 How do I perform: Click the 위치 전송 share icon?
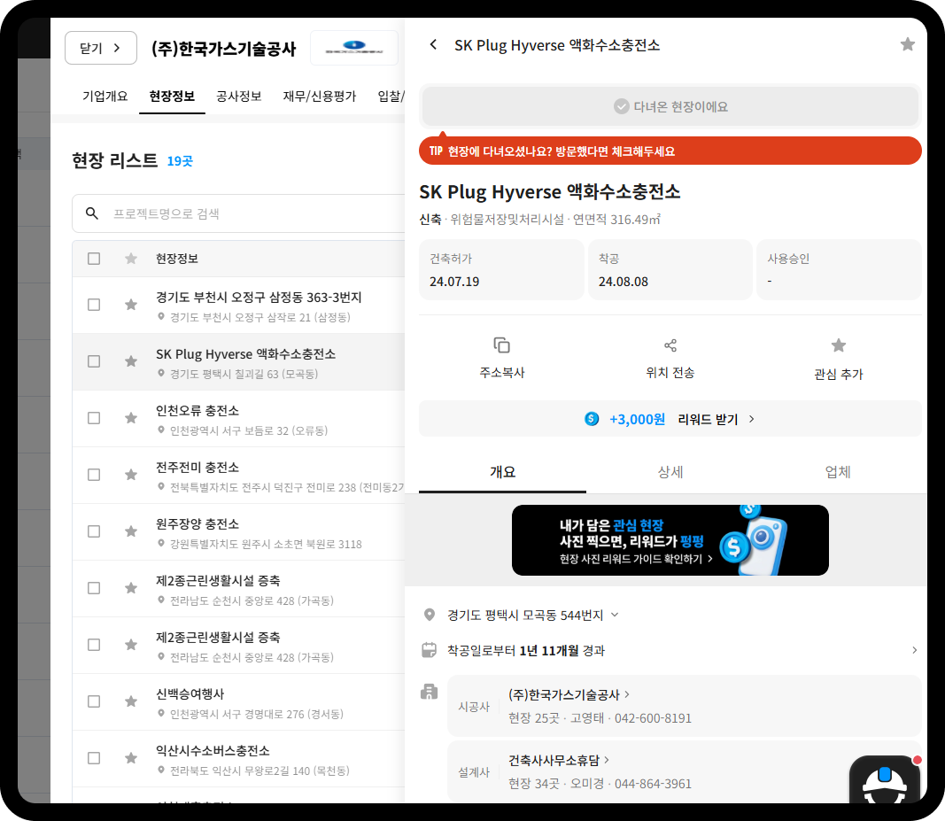[670, 345]
